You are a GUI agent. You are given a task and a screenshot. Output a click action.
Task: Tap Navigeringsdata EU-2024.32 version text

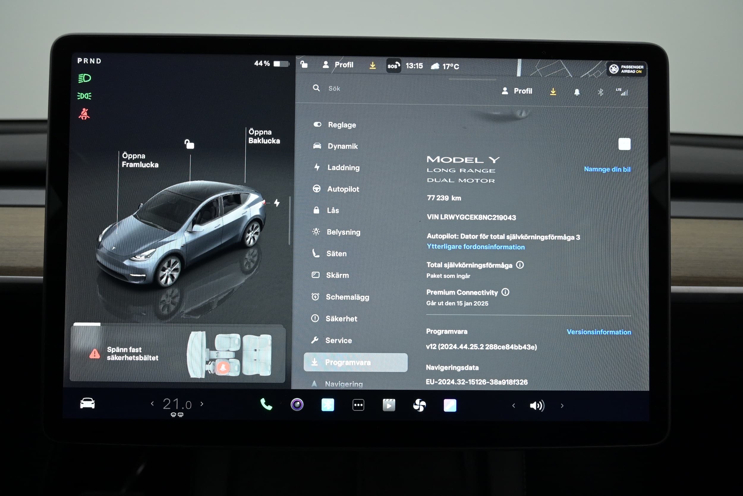477,382
